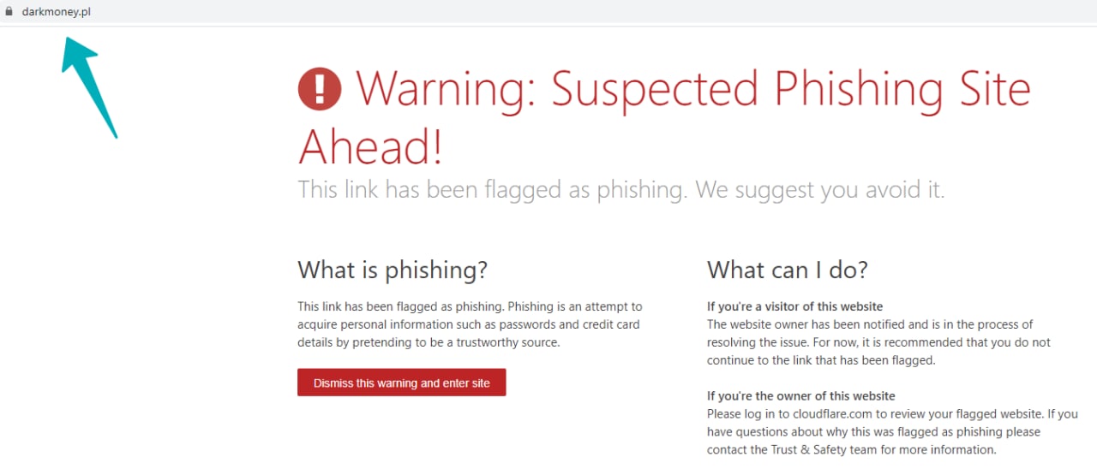Select the darkmoney.pl address text
Image resolution: width=1097 pixels, height=475 pixels.
57,12
